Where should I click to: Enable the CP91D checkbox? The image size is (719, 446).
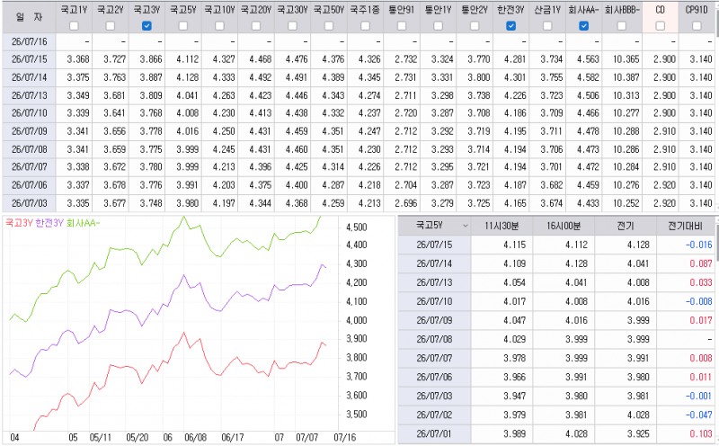697,26
